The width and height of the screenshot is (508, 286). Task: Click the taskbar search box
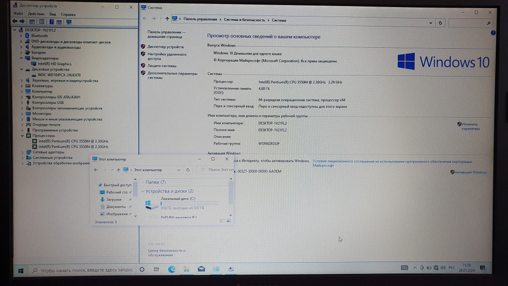pyautogui.click(x=83, y=270)
